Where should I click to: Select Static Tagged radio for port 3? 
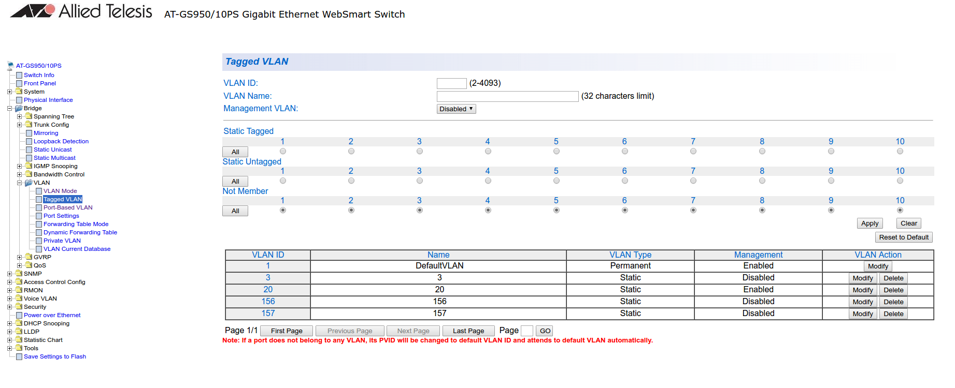(420, 151)
